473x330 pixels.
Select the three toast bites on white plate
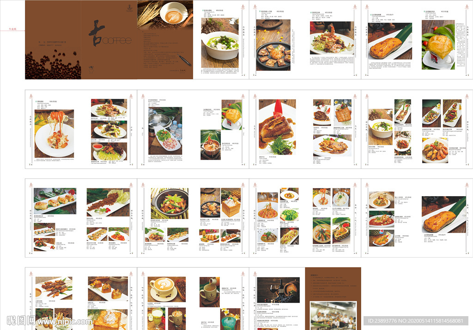[108, 289]
